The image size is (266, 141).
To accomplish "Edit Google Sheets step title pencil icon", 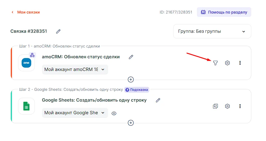I will (x=158, y=100).
